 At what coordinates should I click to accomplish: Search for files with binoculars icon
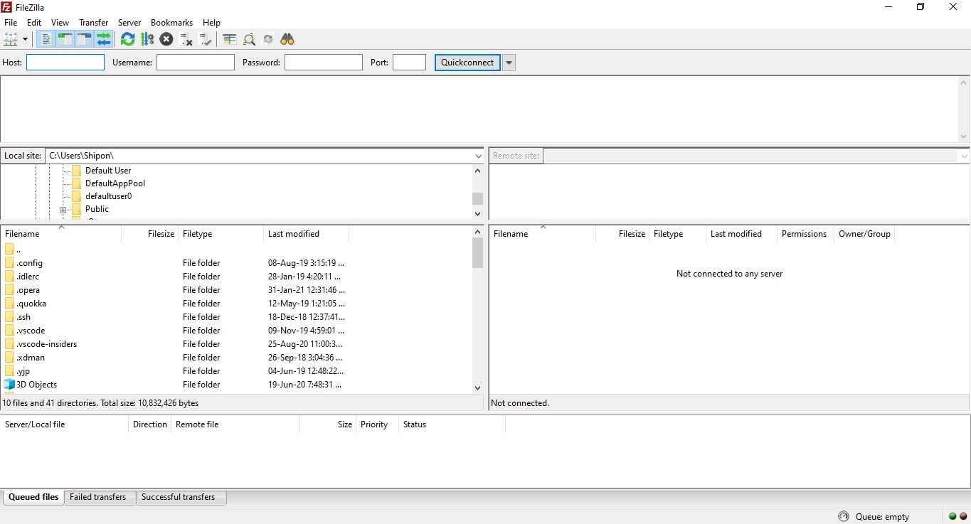tap(287, 39)
